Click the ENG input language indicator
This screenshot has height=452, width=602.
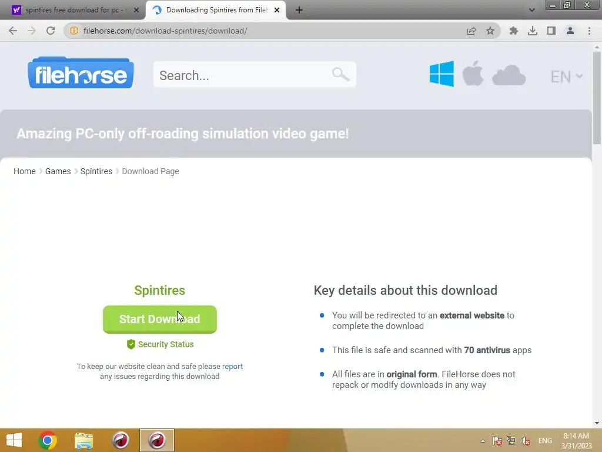pyautogui.click(x=545, y=441)
